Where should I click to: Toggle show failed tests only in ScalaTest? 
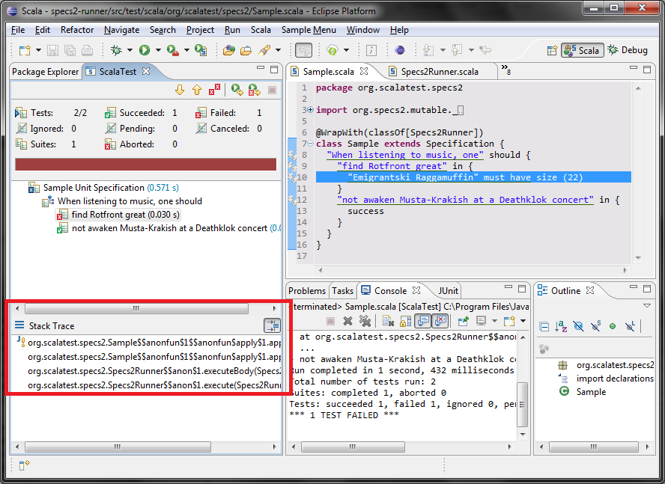[215, 90]
